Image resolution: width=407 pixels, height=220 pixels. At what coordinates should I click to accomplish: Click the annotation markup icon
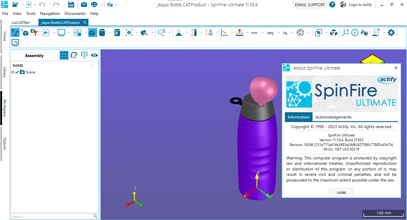161,33
